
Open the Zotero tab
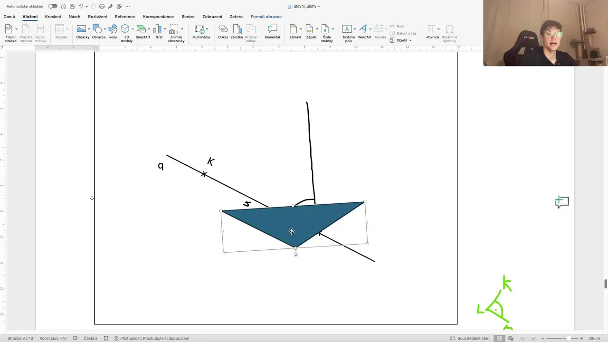coord(236,17)
